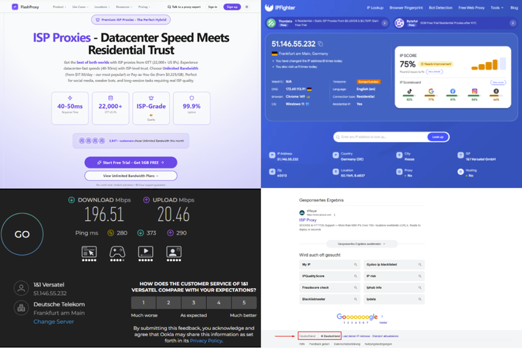This screenshot has height=348, width=522.
Task: Click View details beside found issues
Action: [434, 72]
